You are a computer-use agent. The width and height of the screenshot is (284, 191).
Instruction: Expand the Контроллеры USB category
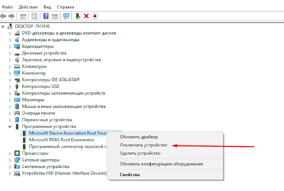(10, 87)
